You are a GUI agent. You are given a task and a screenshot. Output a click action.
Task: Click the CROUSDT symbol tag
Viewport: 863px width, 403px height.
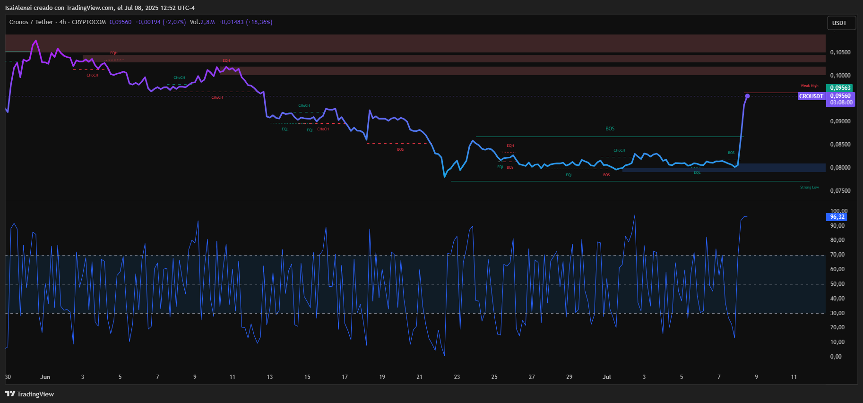pos(811,96)
